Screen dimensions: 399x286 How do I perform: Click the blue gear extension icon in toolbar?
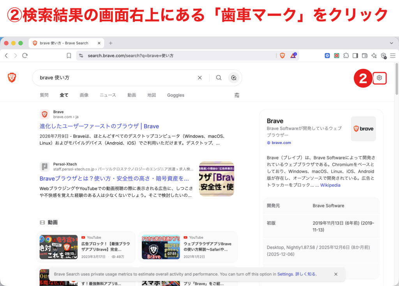[x=327, y=55]
